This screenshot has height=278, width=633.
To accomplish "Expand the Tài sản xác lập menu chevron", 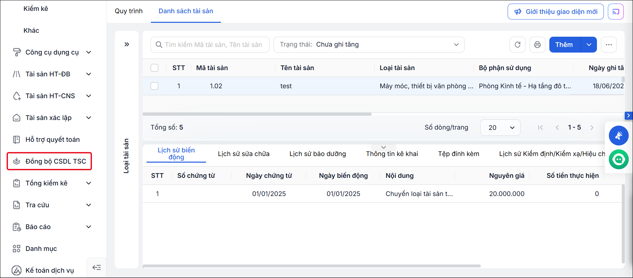I will (89, 118).
